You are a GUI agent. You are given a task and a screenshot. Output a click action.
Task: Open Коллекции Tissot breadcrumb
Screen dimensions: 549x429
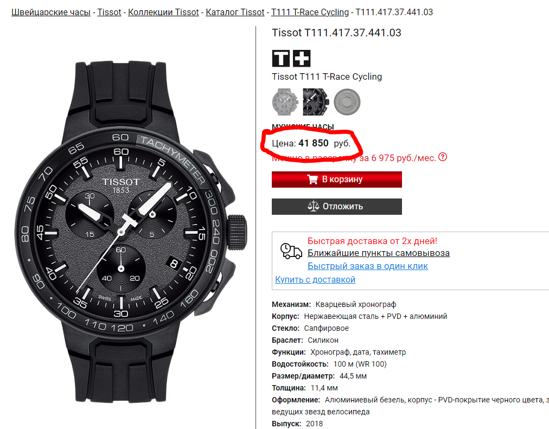coord(163,12)
